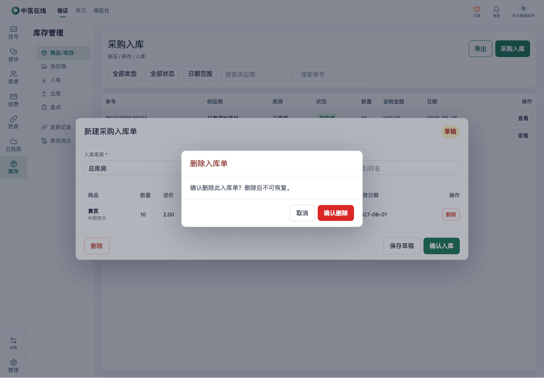Open the 全部状态 filter dropdown
Screen dimensions: 544x378
[162, 74]
